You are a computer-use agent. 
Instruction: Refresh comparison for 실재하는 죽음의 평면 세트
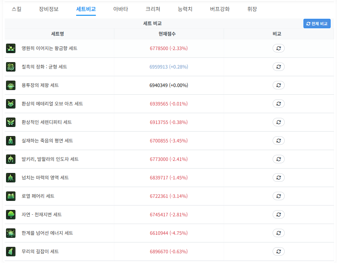point(278,141)
